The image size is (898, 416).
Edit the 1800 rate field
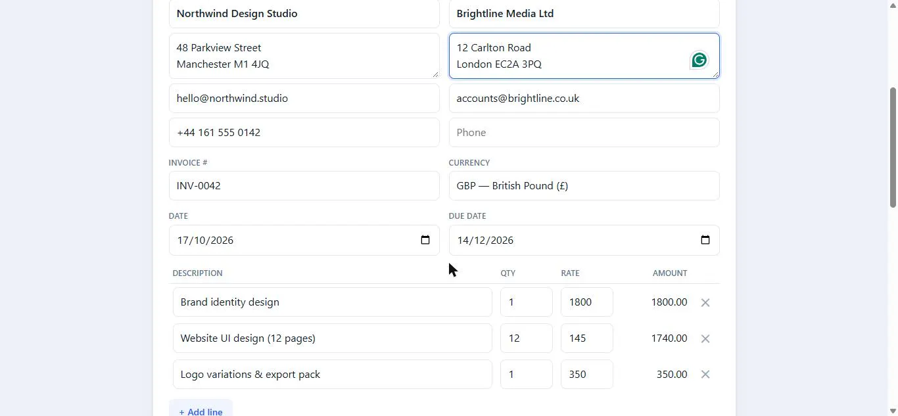[x=586, y=302]
